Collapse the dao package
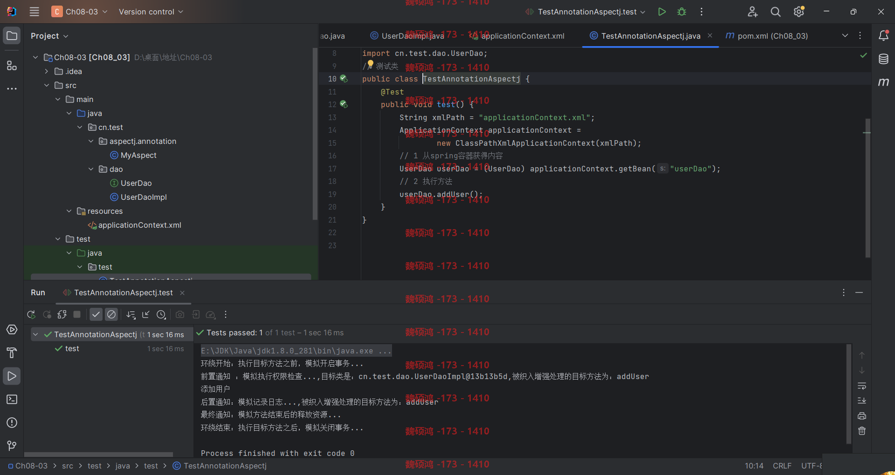This screenshot has height=475, width=895. coord(91,169)
